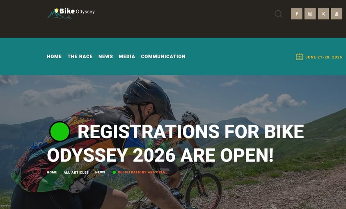Open the Facebook social icon
The width and height of the screenshot is (346, 209).
(x=297, y=14)
